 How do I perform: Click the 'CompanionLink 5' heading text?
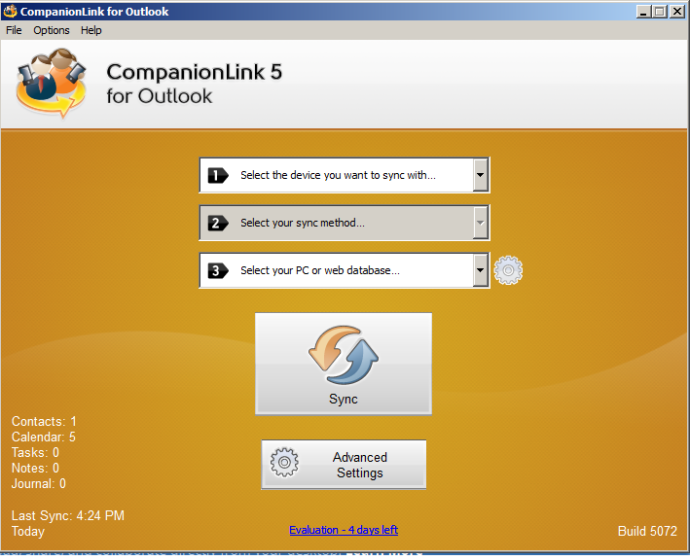point(194,72)
